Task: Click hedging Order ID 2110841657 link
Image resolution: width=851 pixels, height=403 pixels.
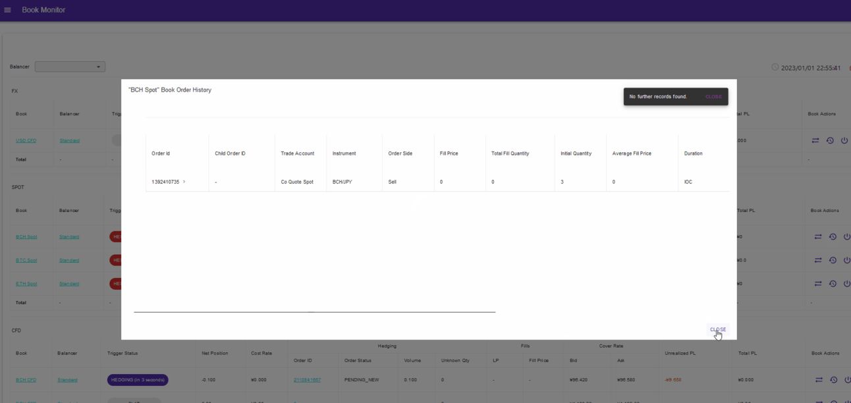Action: tap(307, 380)
